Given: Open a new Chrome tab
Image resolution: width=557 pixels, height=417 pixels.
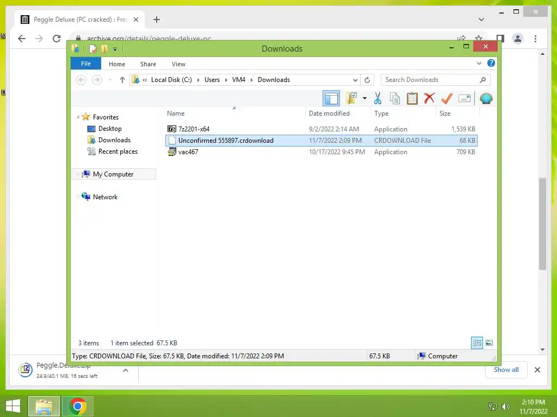Looking at the screenshot, I should pyautogui.click(x=157, y=20).
